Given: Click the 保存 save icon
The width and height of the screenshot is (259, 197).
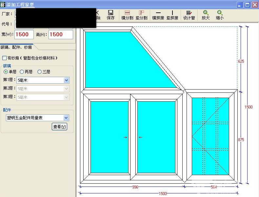Looking at the screenshot, I should tap(110, 15).
